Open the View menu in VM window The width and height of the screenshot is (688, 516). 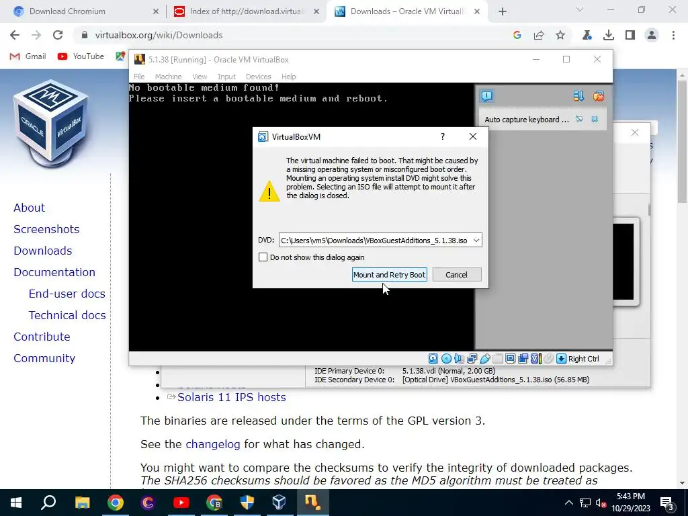click(x=200, y=77)
